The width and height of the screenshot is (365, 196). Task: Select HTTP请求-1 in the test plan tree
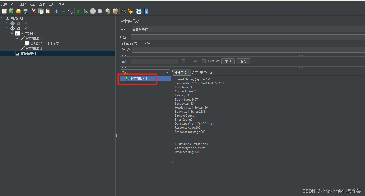pos(34,38)
